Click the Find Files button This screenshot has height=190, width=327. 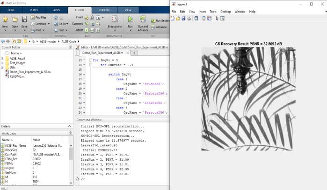coord(38,17)
